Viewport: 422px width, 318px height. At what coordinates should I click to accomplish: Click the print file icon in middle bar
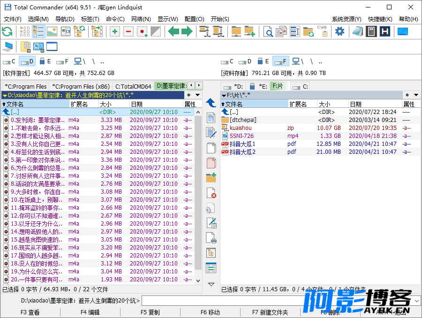point(211,238)
